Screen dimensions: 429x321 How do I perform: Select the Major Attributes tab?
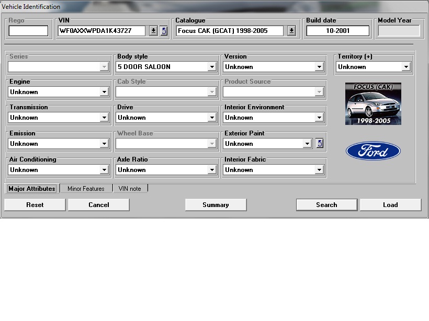point(32,189)
